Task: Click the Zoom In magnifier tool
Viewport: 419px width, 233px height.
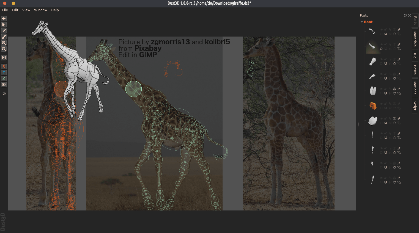Action: point(4,43)
